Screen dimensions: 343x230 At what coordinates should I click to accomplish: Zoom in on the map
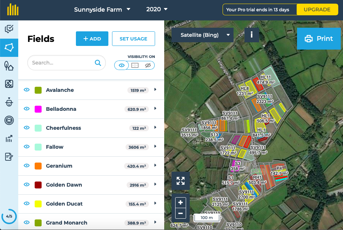(x=181, y=202)
